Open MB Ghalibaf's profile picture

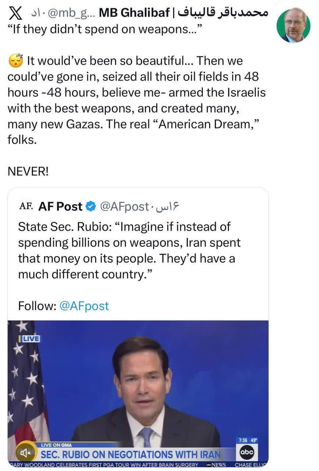click(293, 25)
